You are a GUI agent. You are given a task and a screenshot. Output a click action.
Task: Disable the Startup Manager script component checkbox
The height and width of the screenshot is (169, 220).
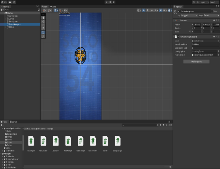click(x=178, y=37)
